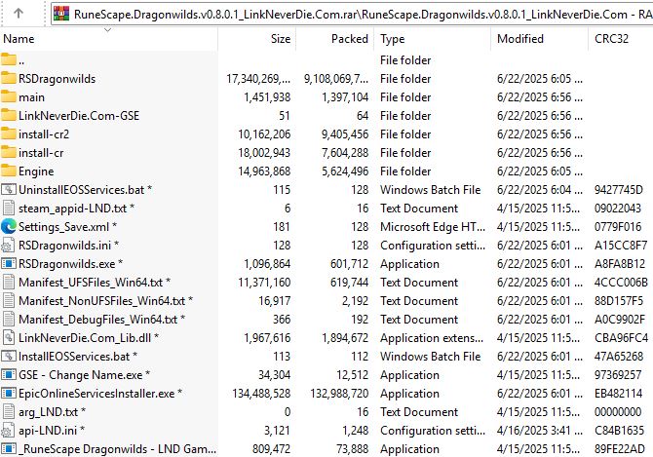Select the install-cr folder icon

pyautogui.click(x=9, y=152)
